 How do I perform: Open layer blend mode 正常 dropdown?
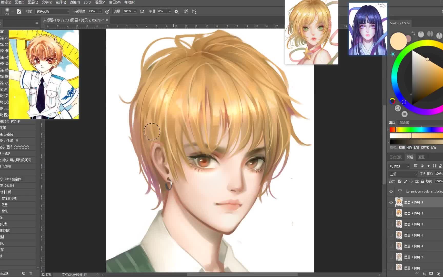(403, 174)
